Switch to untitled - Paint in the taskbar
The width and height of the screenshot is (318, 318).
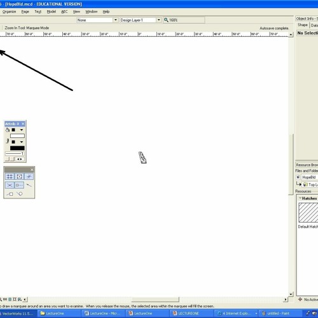pyautogui.click(x=280, y=314)
